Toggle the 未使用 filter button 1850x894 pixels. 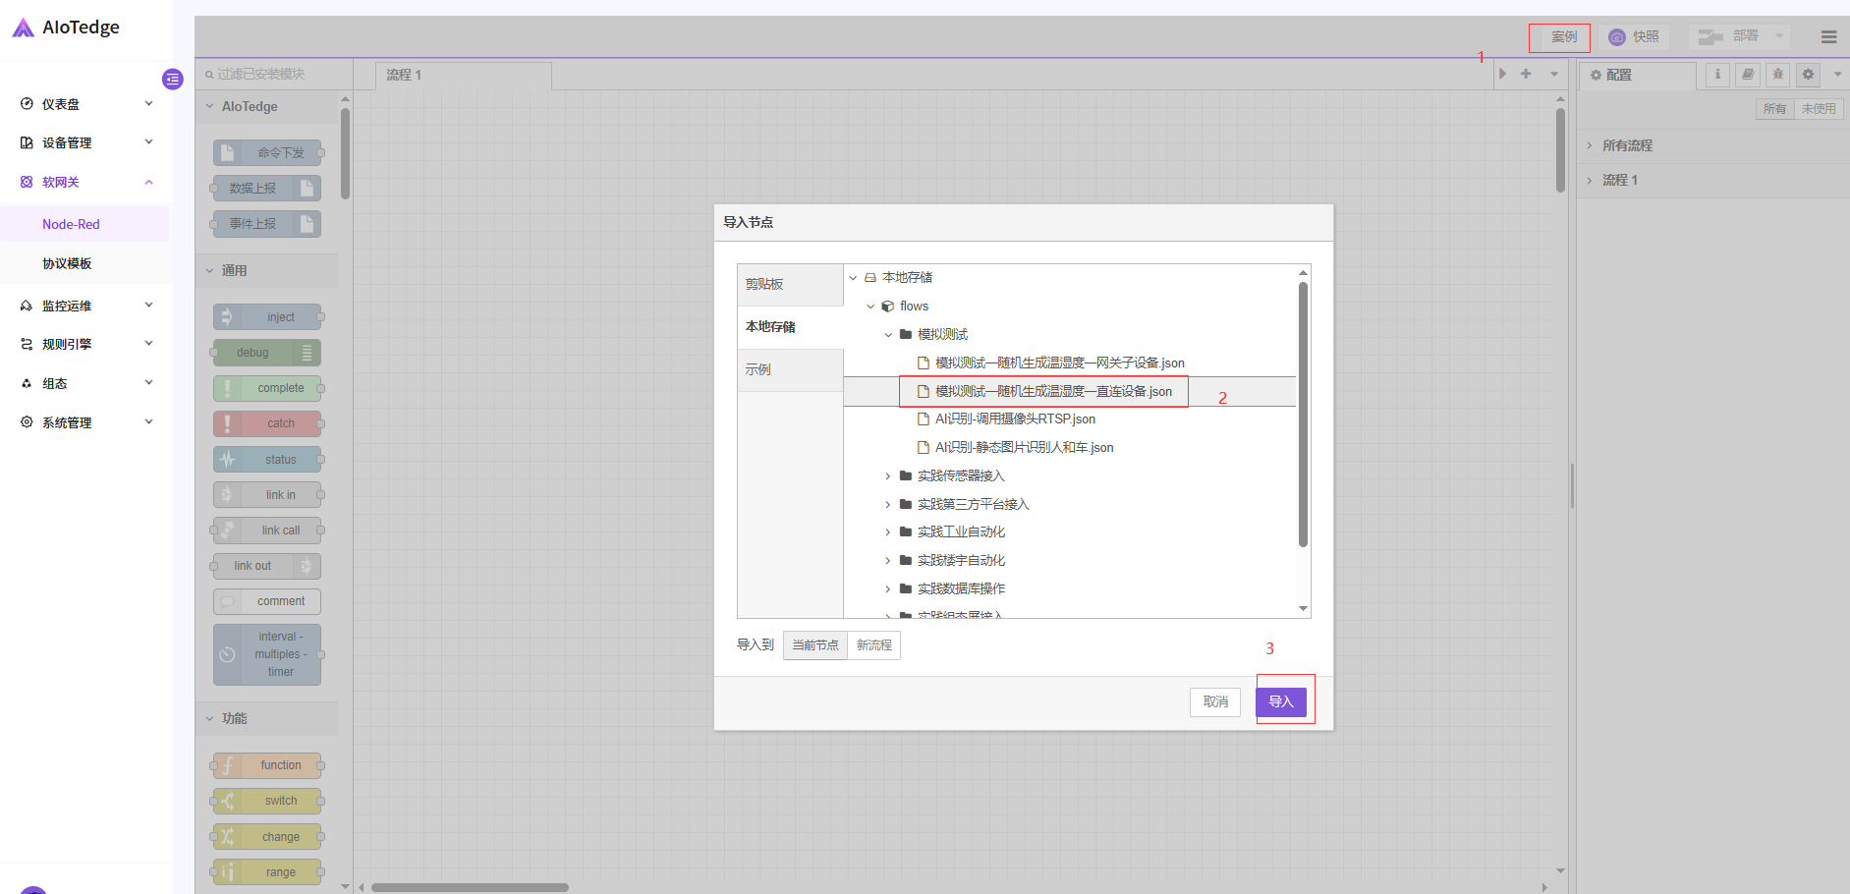coord(1818,109)
